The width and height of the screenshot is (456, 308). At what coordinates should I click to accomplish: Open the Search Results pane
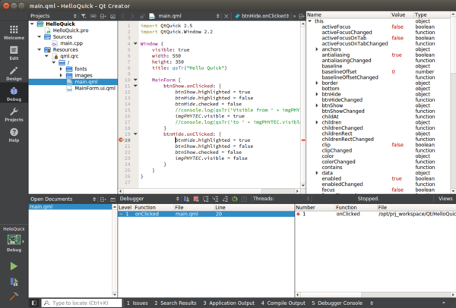175,303
